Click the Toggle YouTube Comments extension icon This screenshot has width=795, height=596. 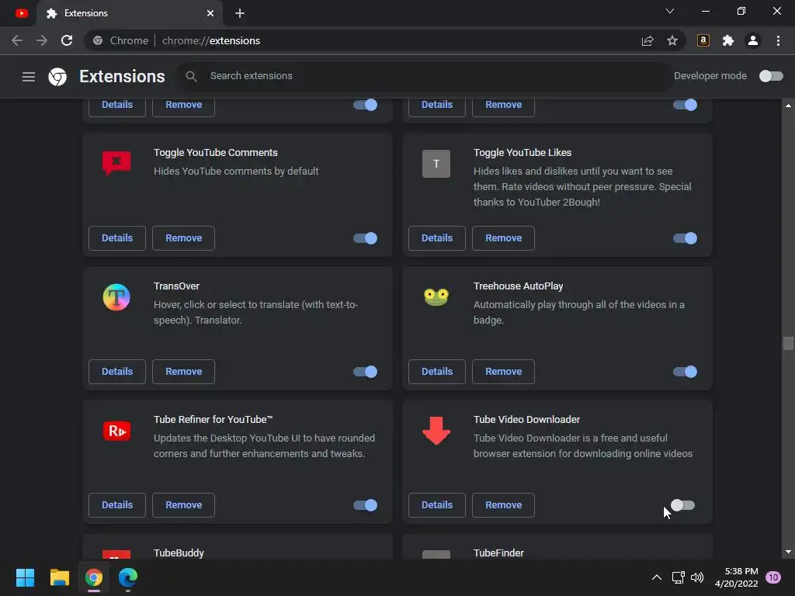coord(116,163)
